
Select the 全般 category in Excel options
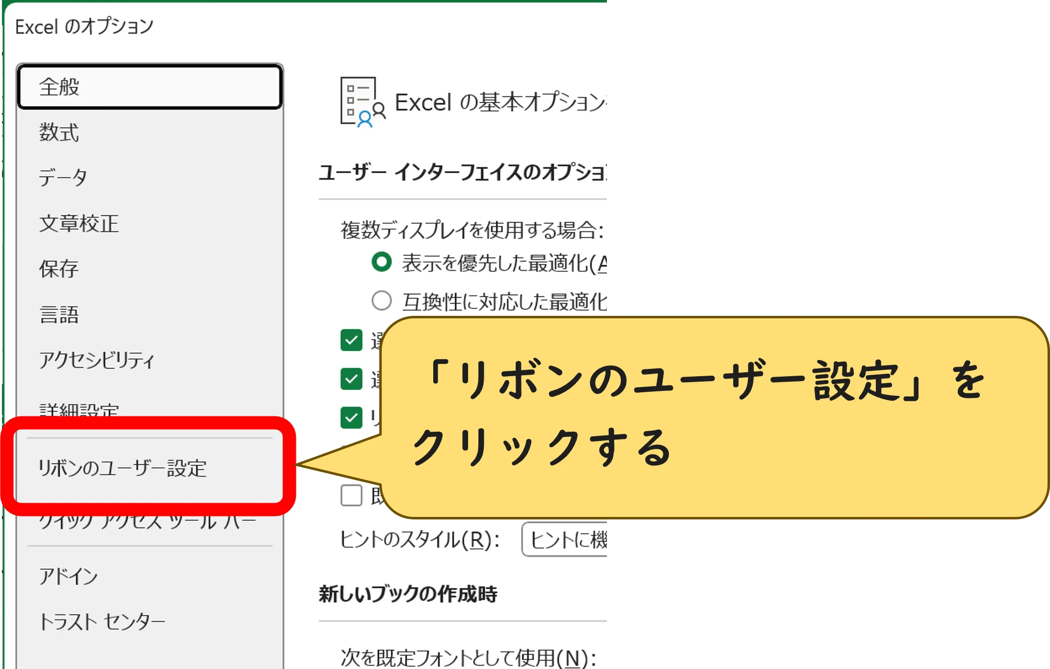150,87
